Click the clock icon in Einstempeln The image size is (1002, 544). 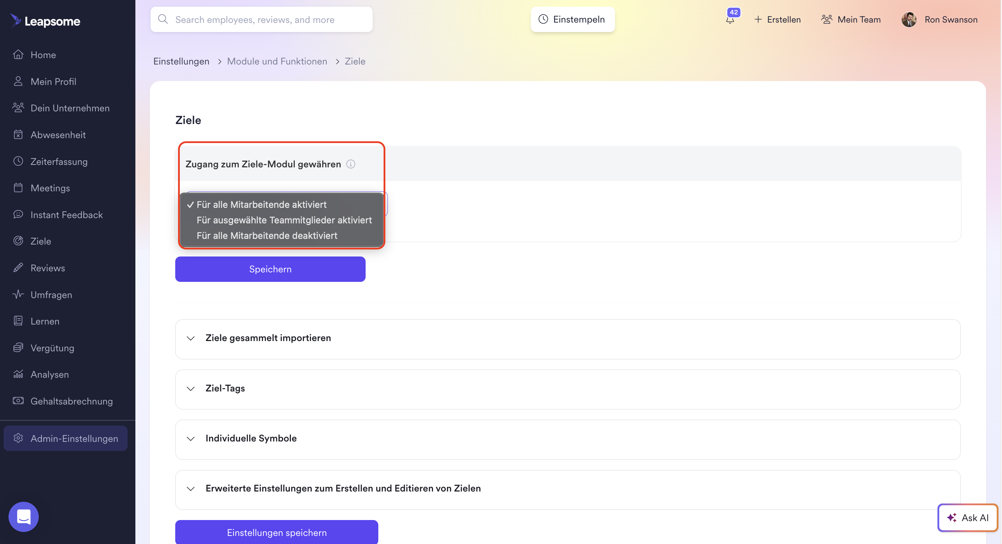coord(543,19)
